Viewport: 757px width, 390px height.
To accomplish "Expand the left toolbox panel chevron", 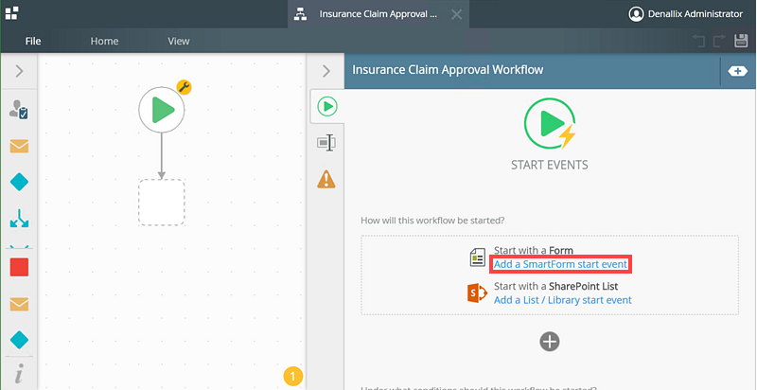I will tap(19, 71).
